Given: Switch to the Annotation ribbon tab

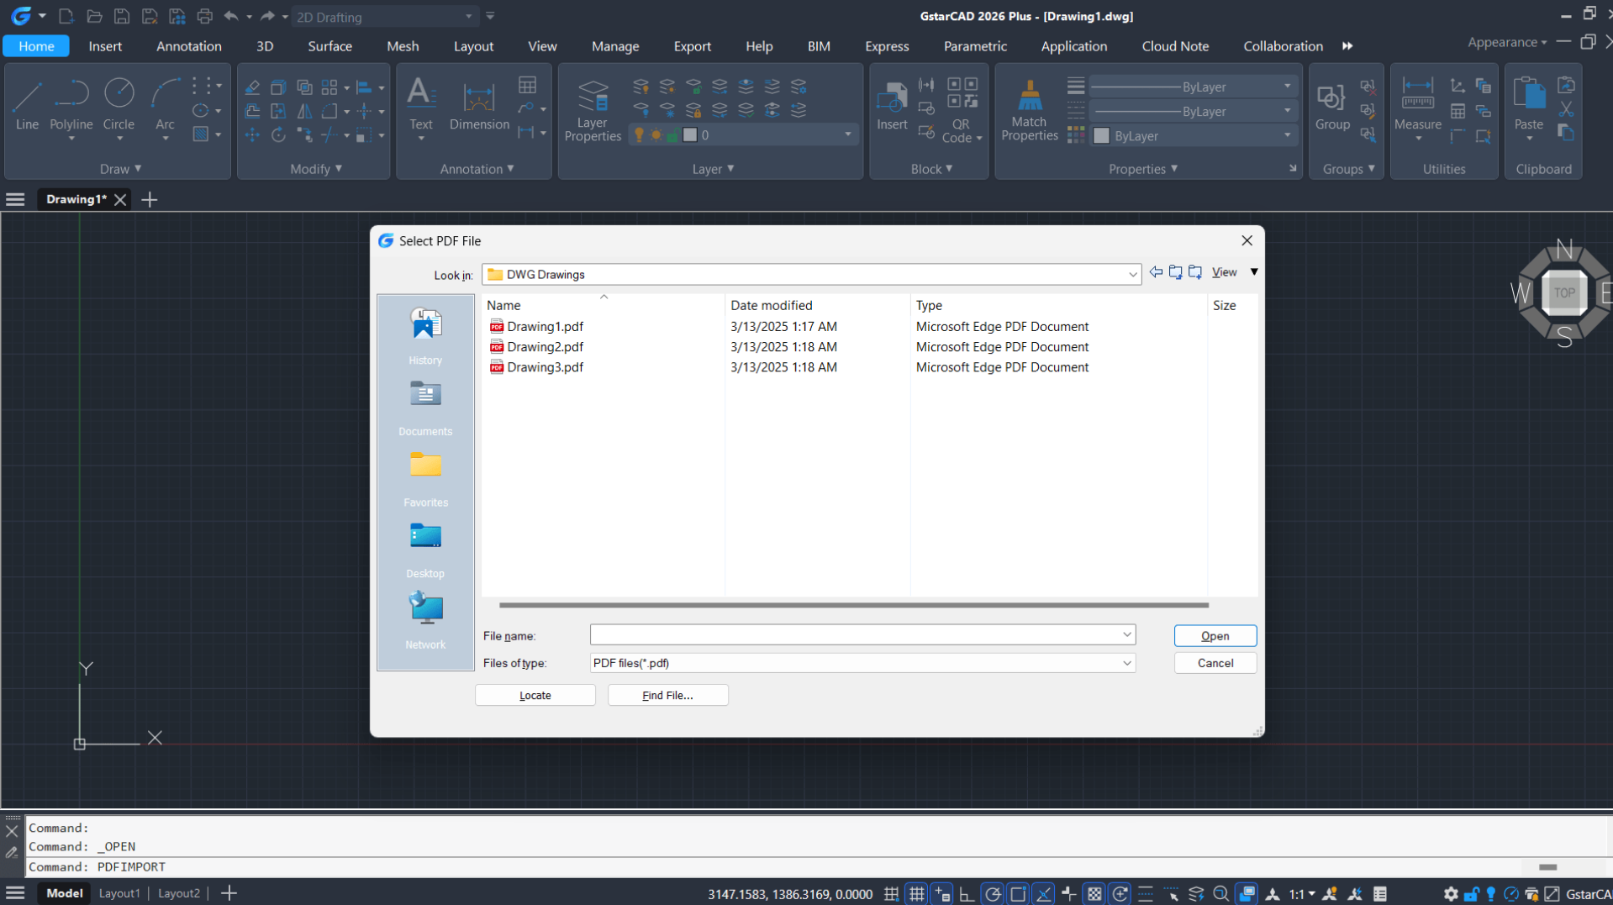Looking at the screenshot, I should (188, 46).
